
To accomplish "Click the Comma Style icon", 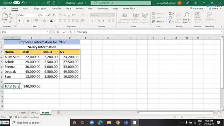I will click(104, 21).
